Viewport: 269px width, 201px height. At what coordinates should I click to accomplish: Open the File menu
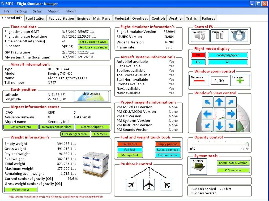(x=7, y=11)
